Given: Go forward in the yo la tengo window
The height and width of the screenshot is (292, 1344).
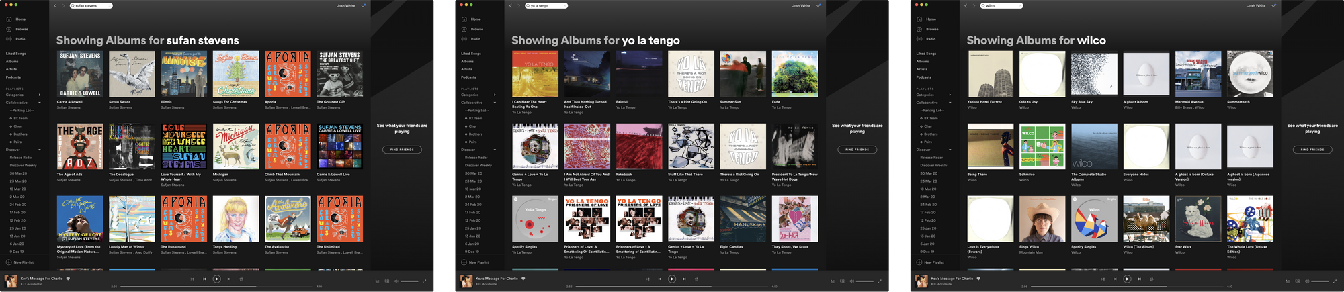Looking at the screenshot, I should [519, 5].
